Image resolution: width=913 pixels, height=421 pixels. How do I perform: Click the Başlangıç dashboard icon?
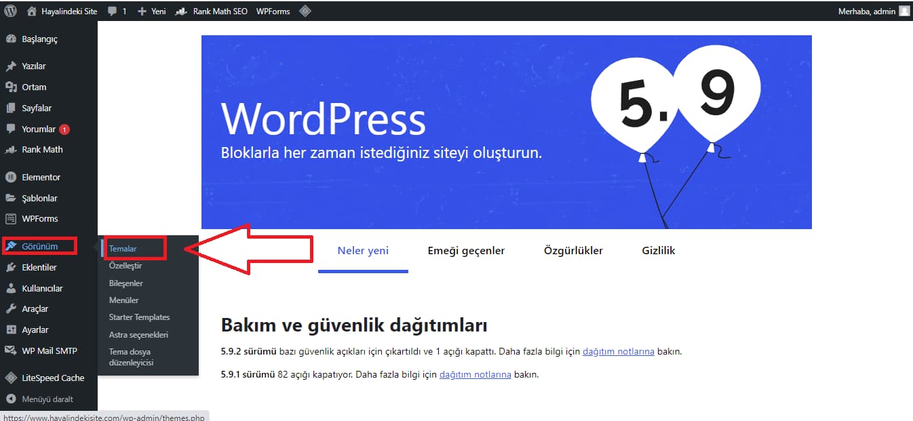11,39
